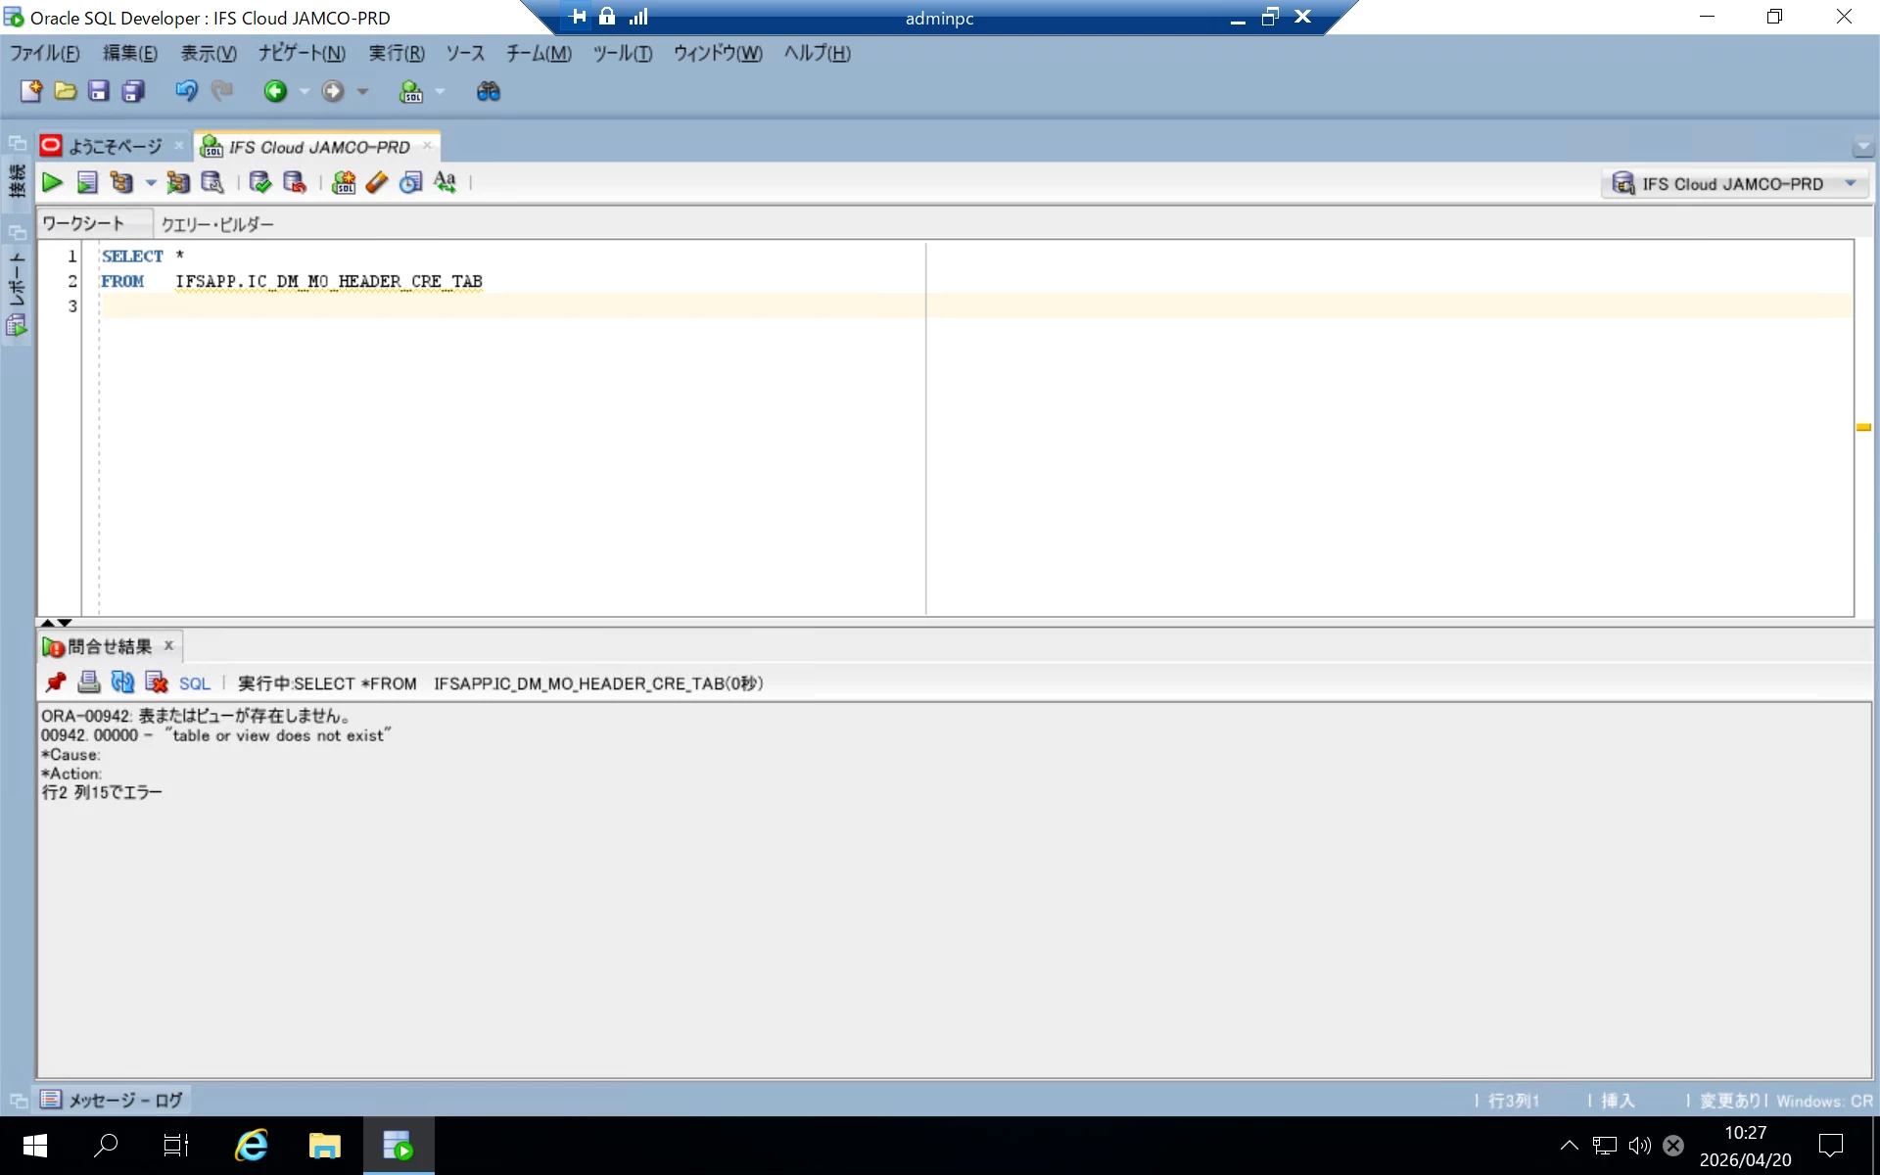Expand the back navigation history arrow
1880x1175 pixels.
pos(304,91)
